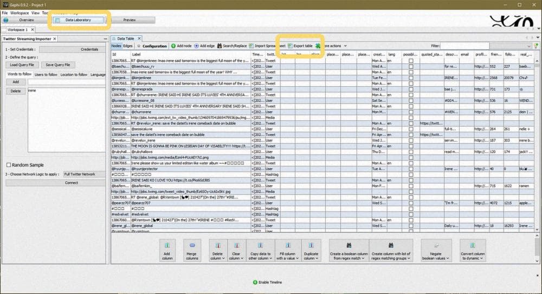The height and width of the screenshot is (294, 542).
Task: Toggle checkbox in the @rubyhallows row
Action: (x=411, y=152)
